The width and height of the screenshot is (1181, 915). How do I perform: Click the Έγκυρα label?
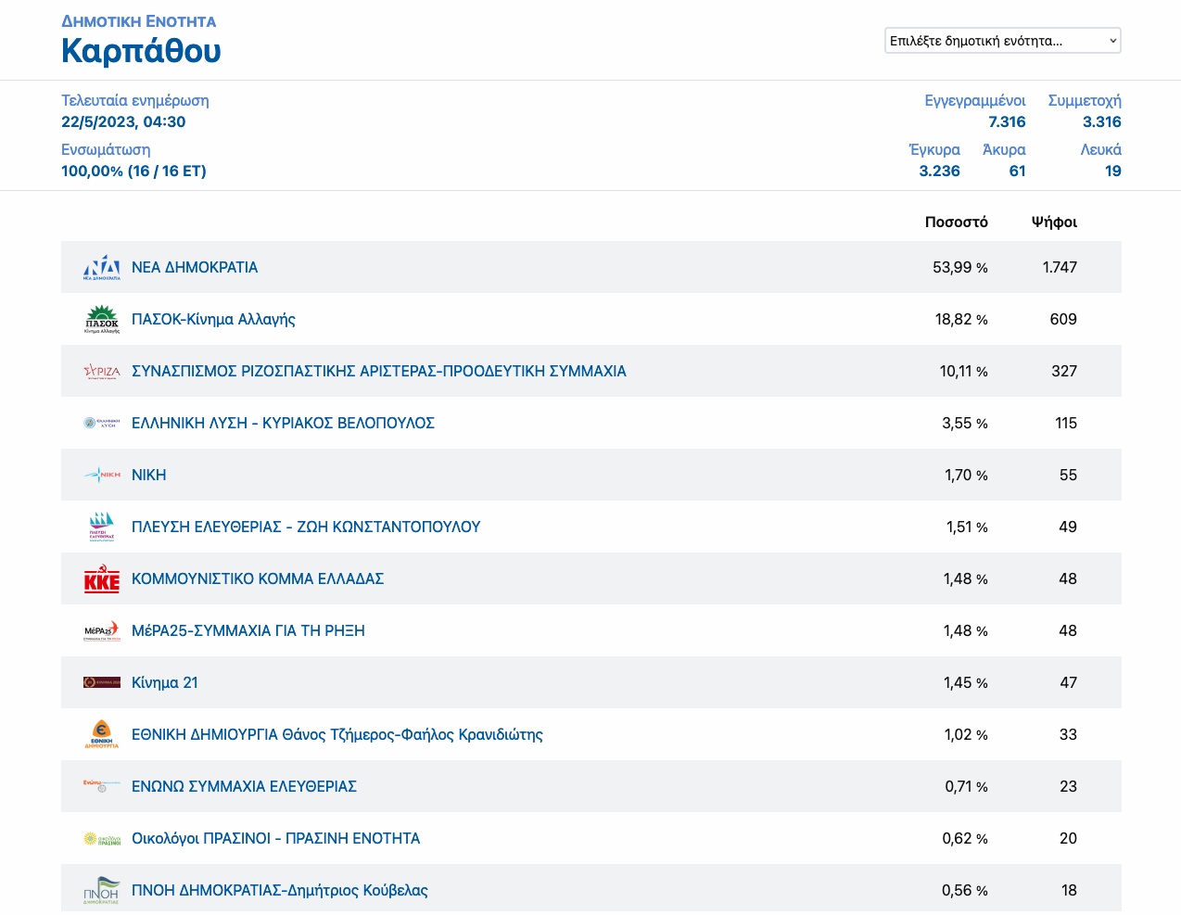[x=934, y=149]
